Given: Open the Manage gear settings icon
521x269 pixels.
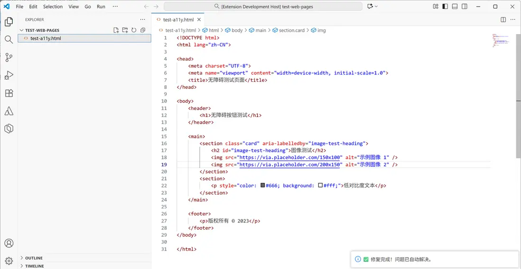Looking at the screenshot, I should (x=9, y=260).
